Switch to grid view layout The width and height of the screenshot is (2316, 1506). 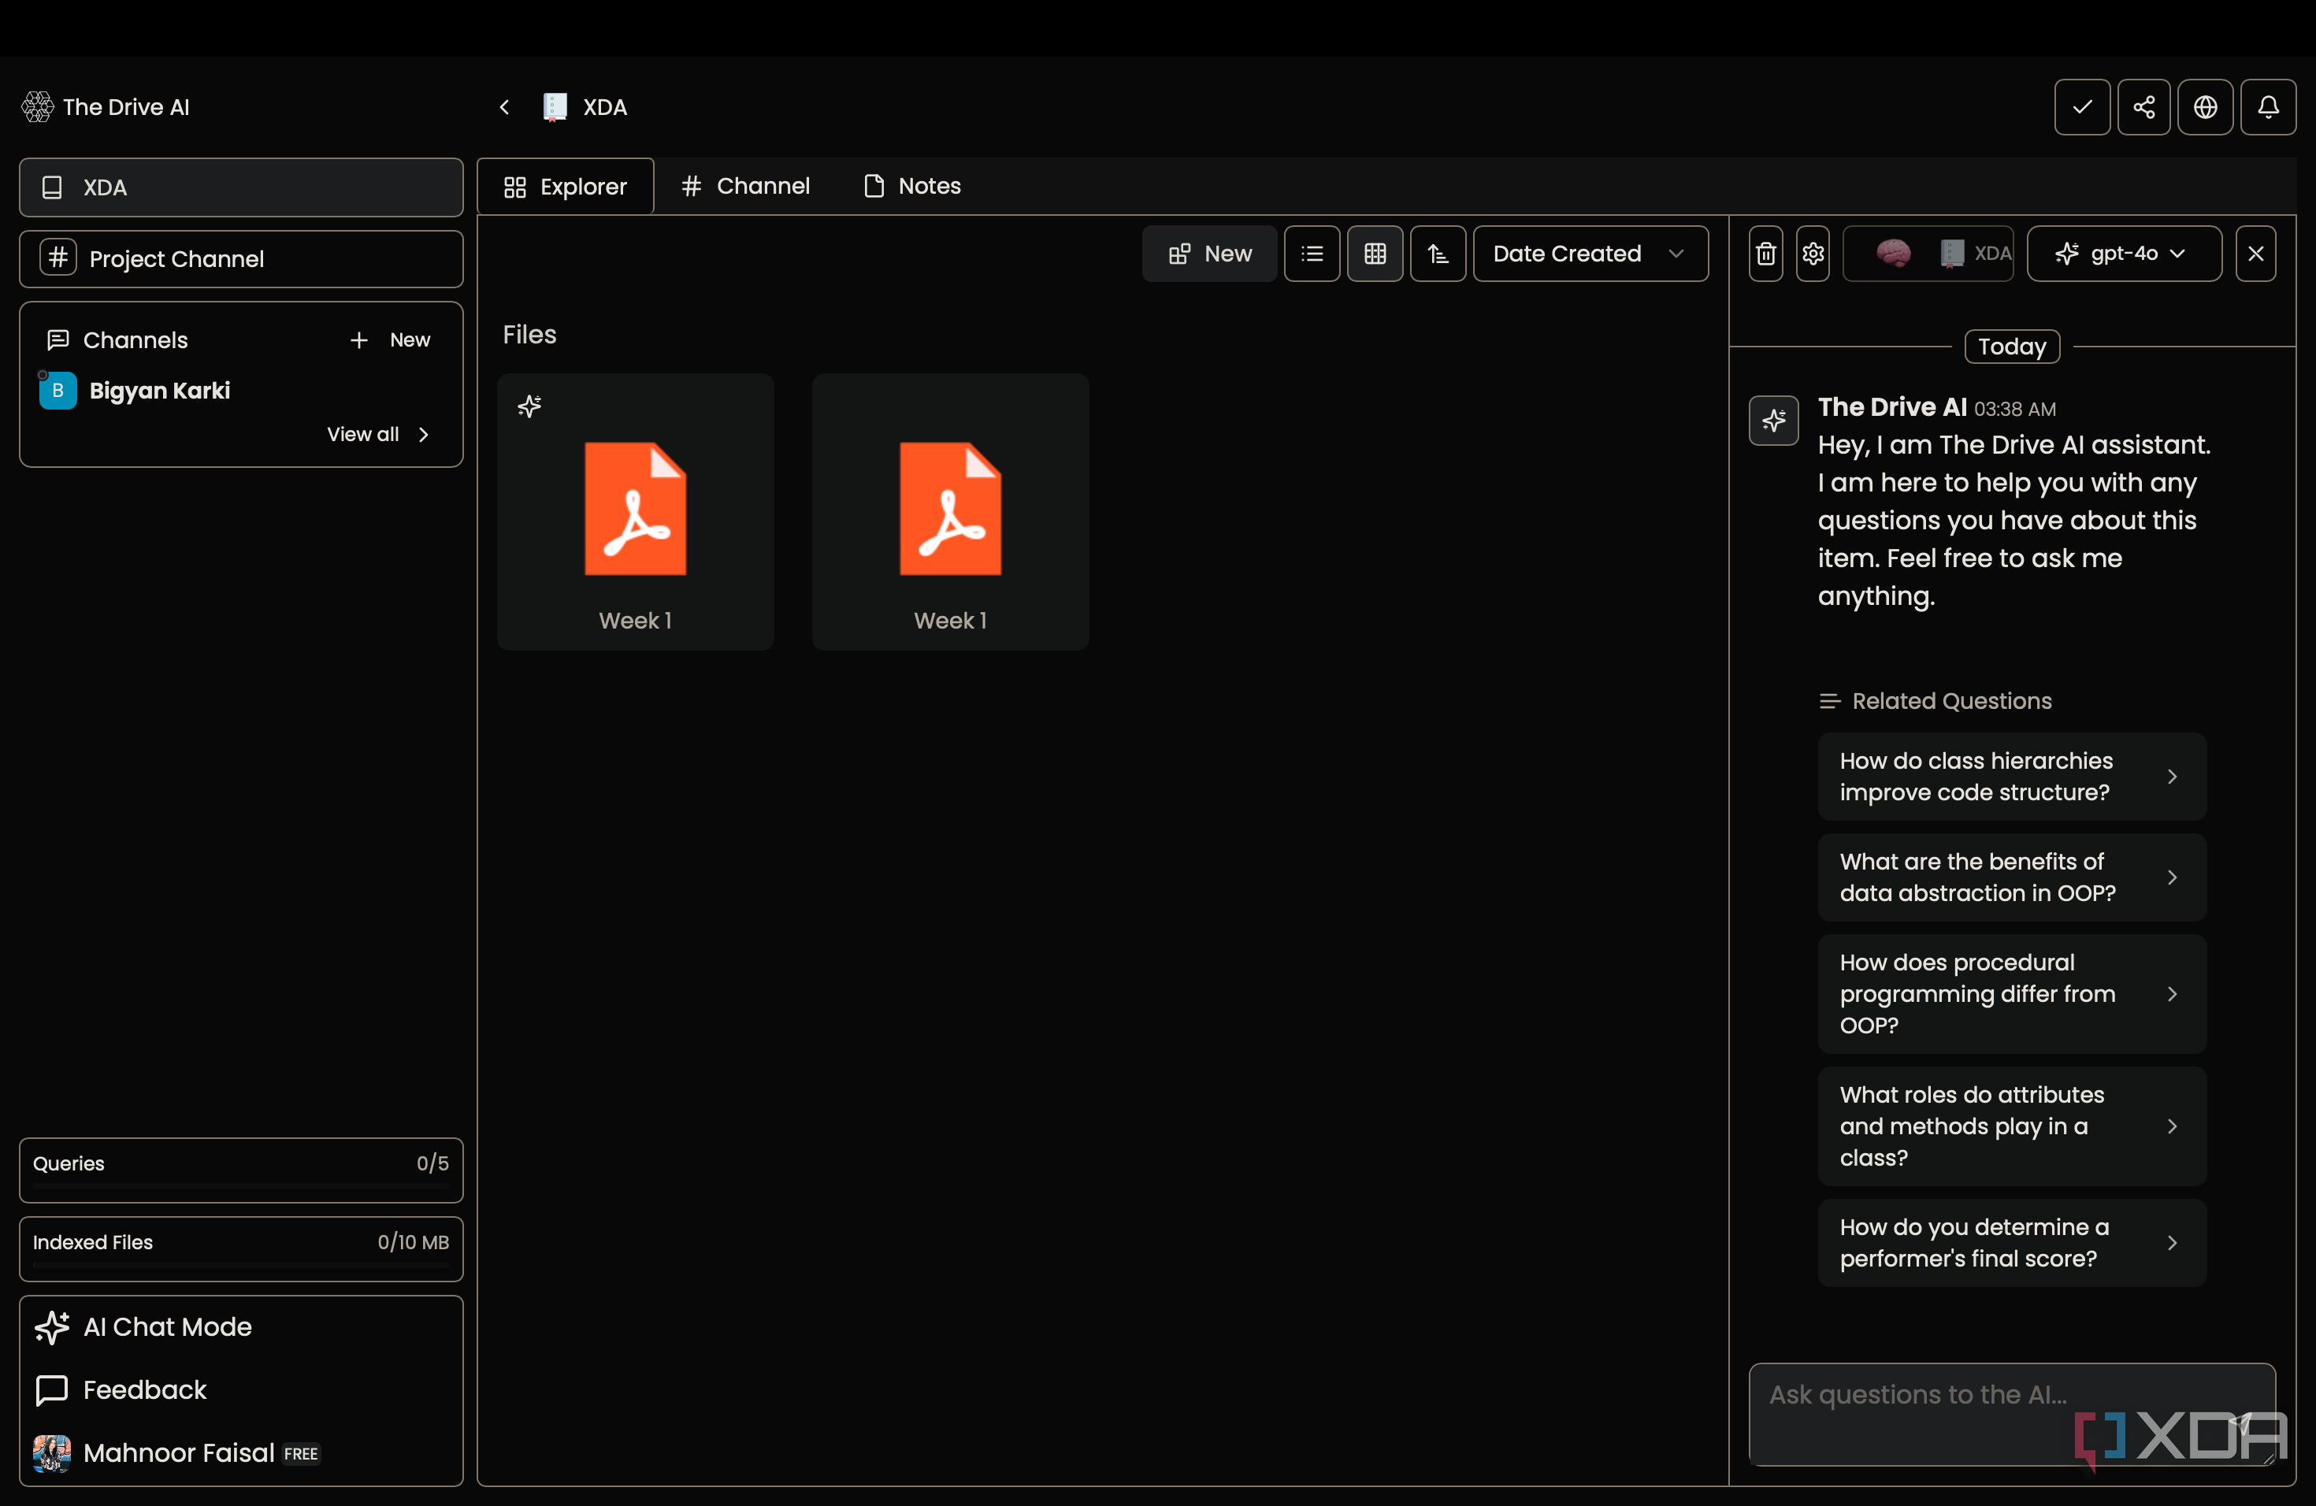[x=1375, y=254]
